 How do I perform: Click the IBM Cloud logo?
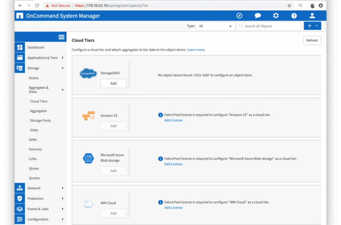(x=88, y=203)
